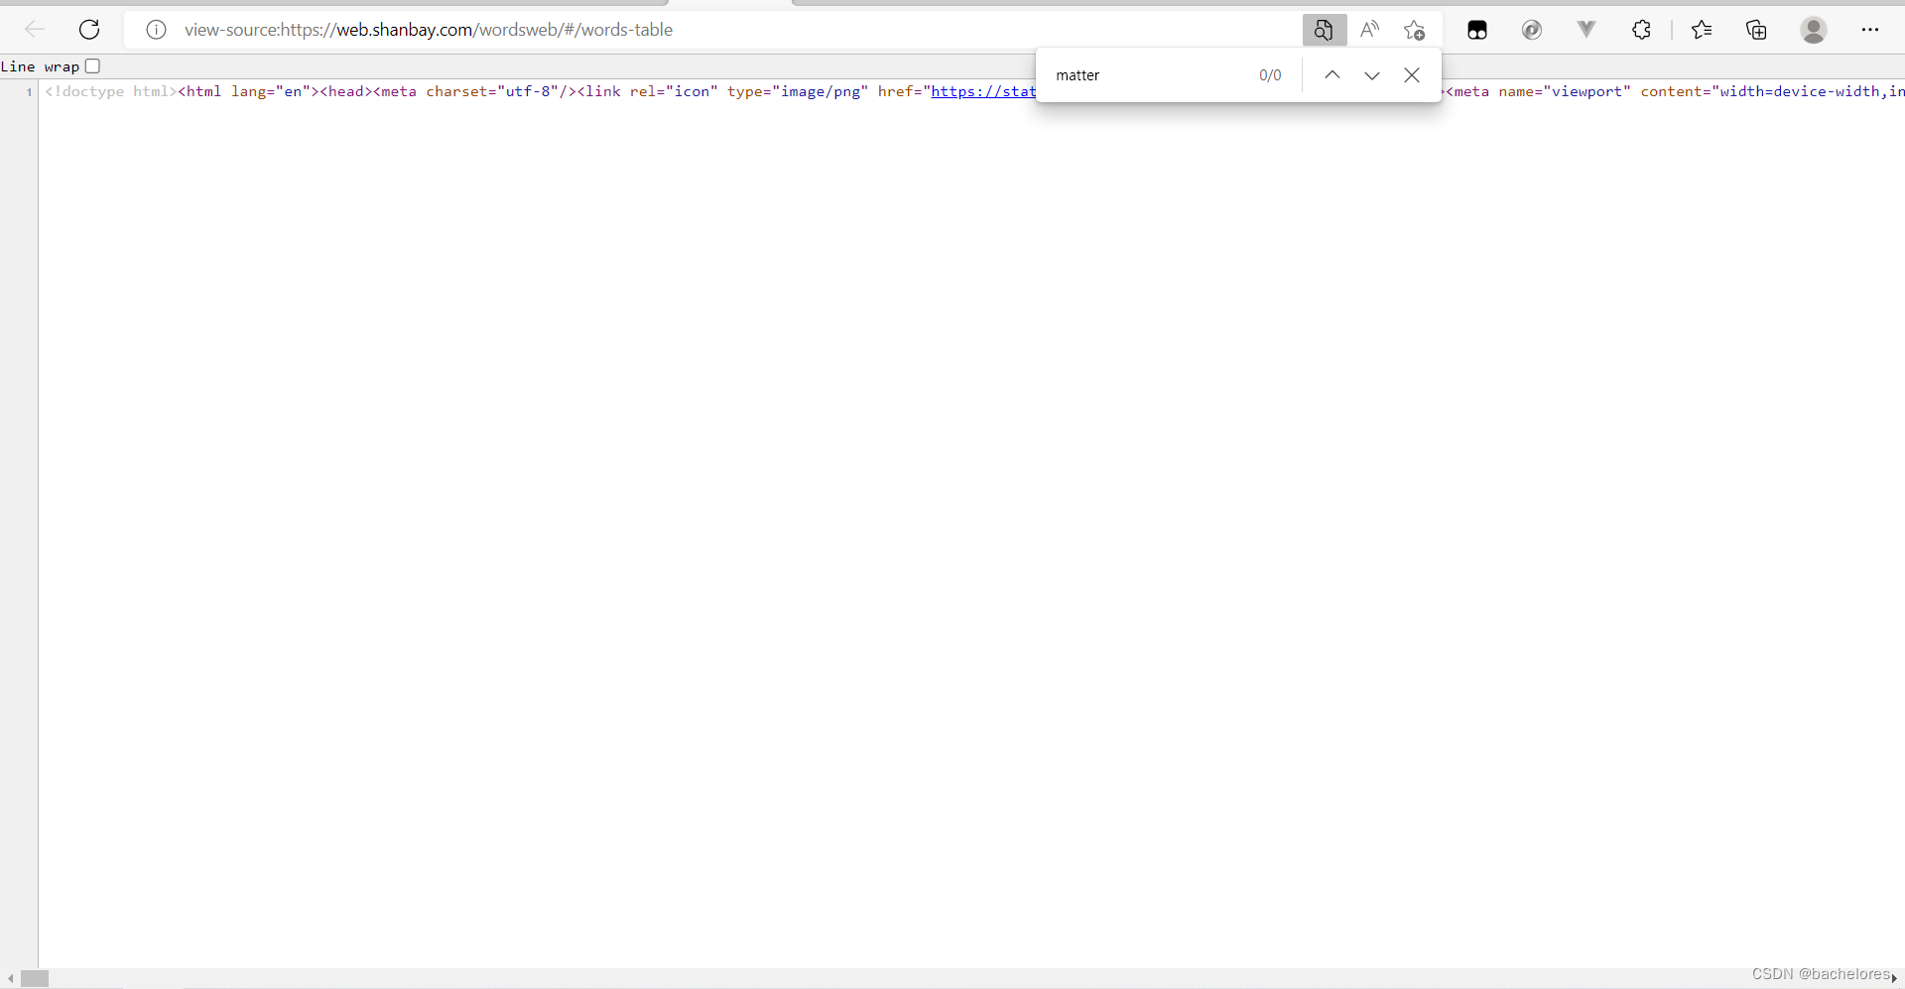Open Extensions puzzle piece menu
Screen dimensions: 1905x989
(x=1642, y=30)
